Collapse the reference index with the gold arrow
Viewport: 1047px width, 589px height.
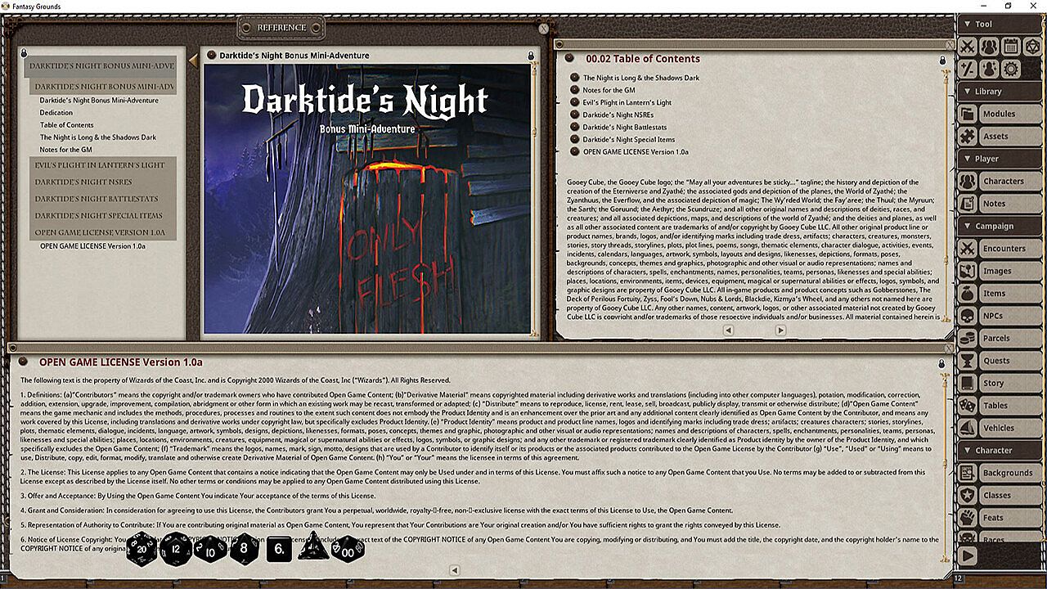[193, 60]
